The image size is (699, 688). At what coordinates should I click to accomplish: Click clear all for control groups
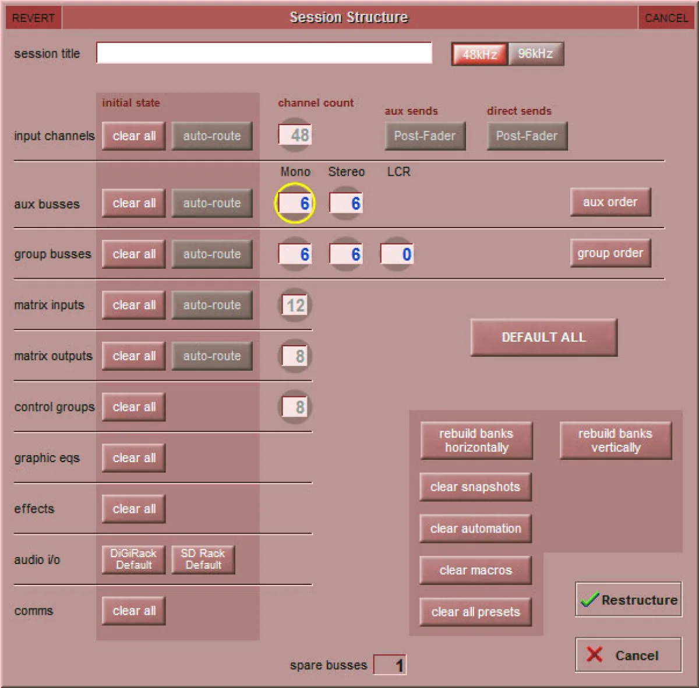point(134,407)
